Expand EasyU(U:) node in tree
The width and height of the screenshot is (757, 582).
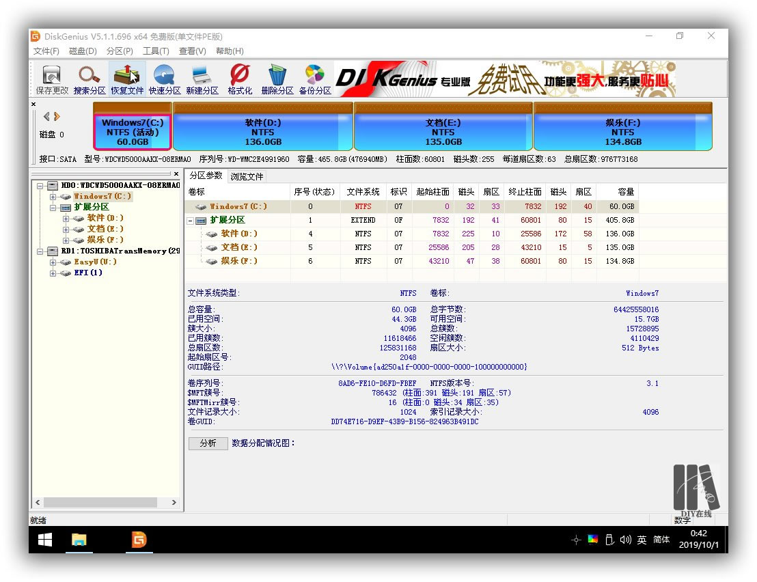click(x=53, y=262)
